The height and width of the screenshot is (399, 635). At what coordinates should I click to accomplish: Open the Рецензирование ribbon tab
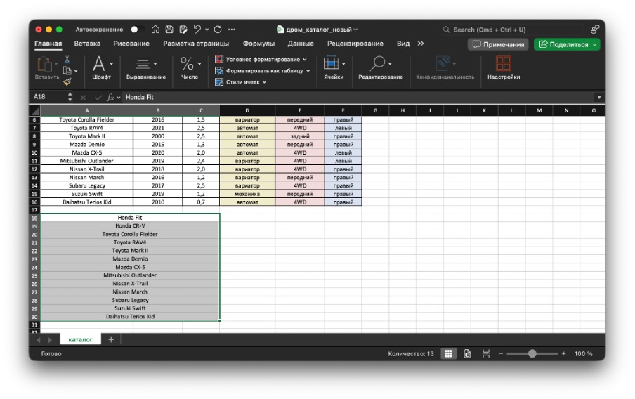(355, 44)
